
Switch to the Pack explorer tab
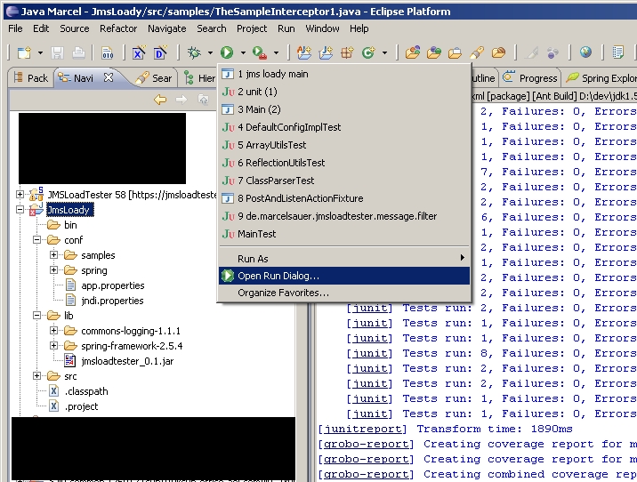(31, 77)
